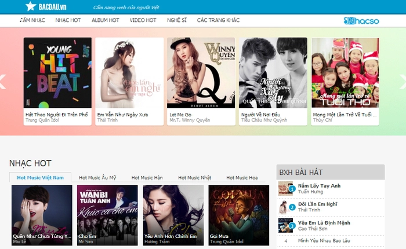The width and height of the screenshot is (406, 249).
Task: Open chart artist Thái Trinh
Action: tap(309, 210)
